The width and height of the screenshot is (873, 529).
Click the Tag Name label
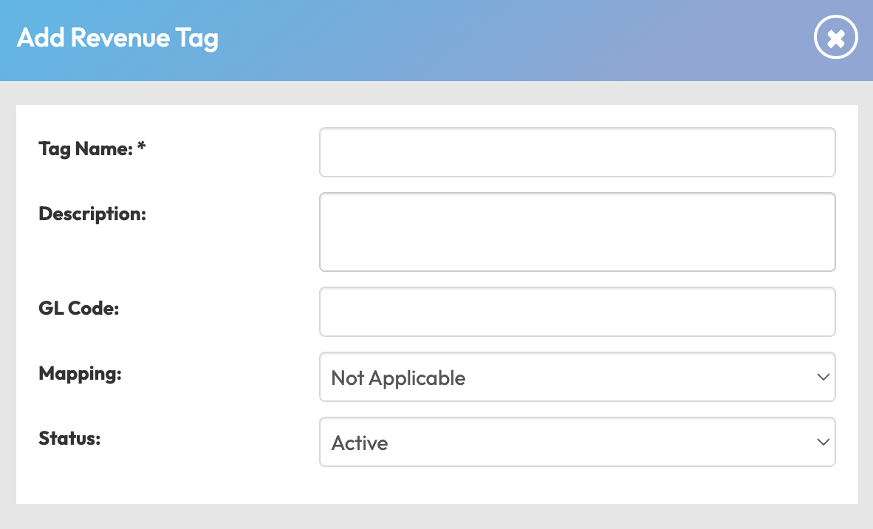[85, 149]
